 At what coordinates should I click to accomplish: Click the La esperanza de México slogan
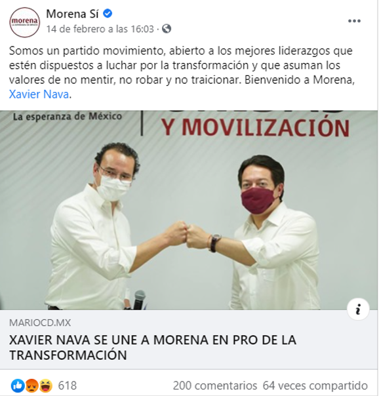(68, 117)
